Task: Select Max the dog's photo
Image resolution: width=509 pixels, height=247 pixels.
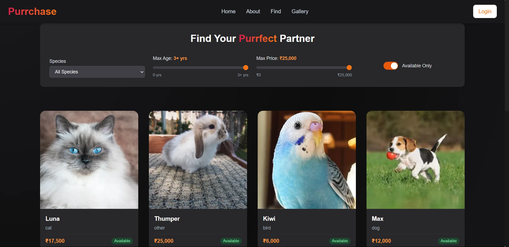Action: (415, 160)
